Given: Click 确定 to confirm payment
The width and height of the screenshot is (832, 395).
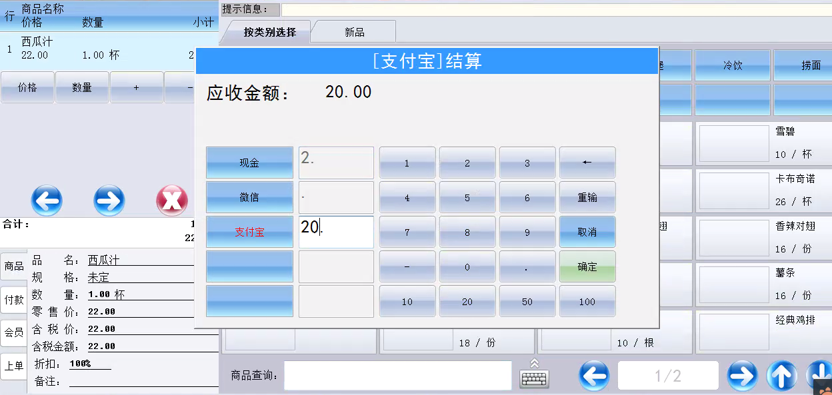Looking at the screenshot, I should pos(587,266).
